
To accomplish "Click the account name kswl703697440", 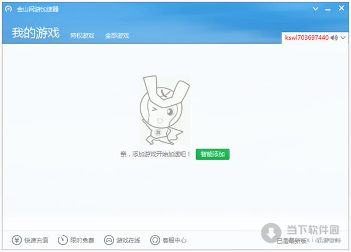I will 307,37.
